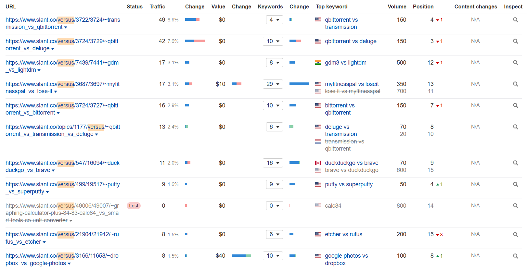527x270 pixels.
Task: Expand URL menu arrow for putty_vs_superputty
Action: (x=47, y=192)
